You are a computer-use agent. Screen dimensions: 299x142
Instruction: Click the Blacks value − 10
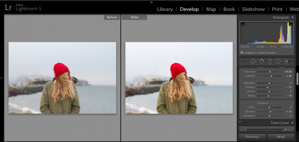(x=289, y=96)
